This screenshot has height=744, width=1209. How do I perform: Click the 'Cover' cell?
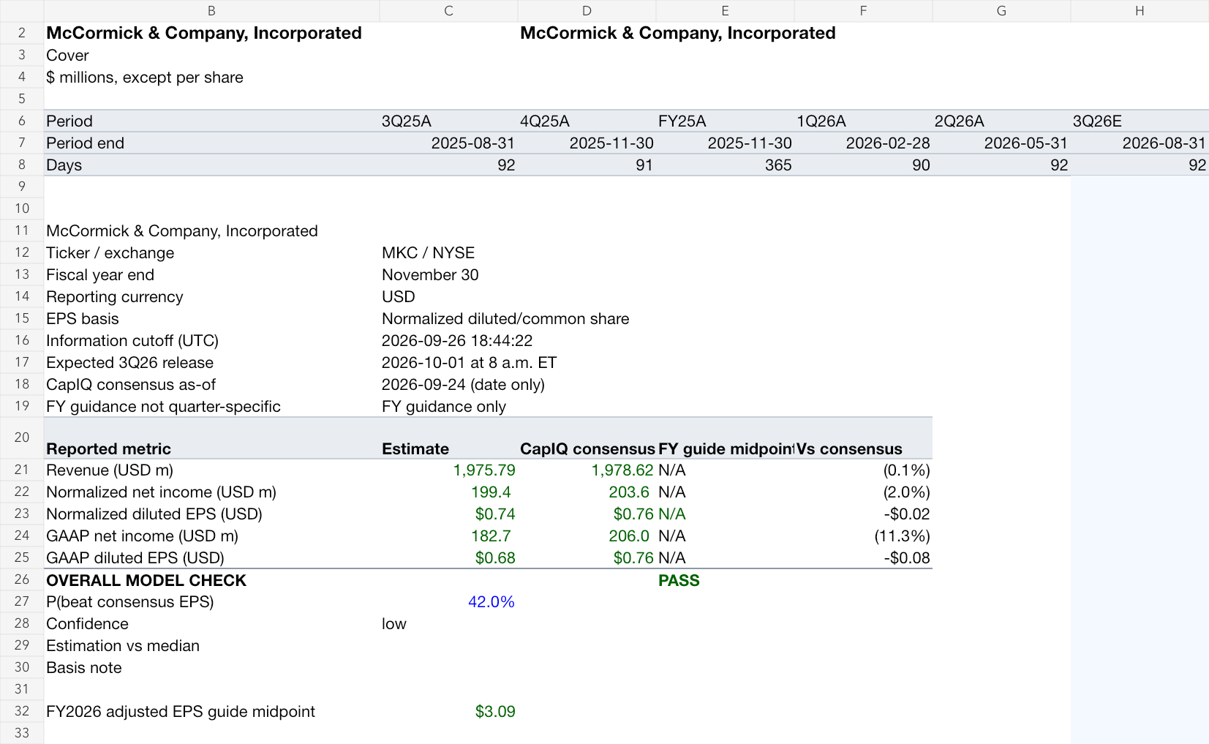point(211,55)
